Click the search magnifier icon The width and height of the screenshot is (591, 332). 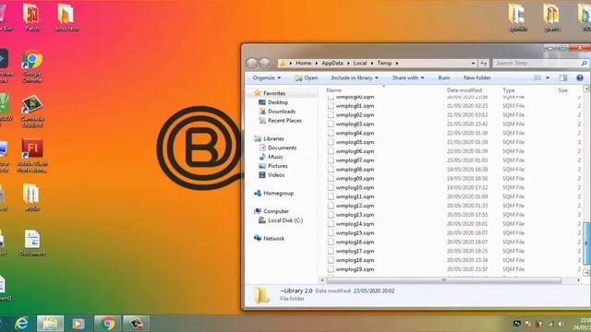584,64
